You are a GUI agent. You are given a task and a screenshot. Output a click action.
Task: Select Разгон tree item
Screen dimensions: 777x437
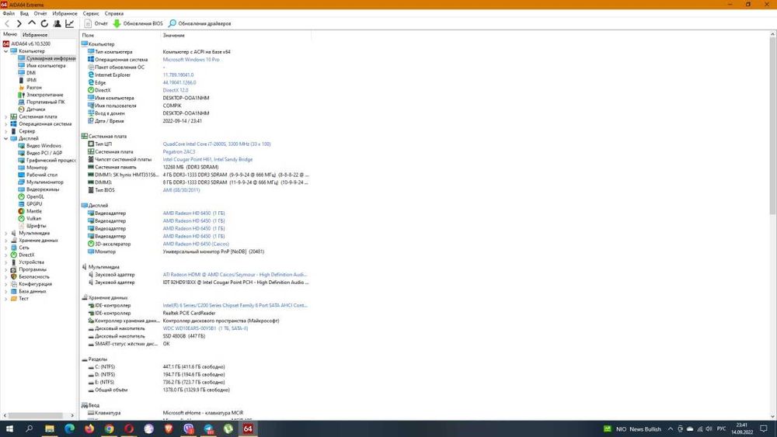pos(33,88)
